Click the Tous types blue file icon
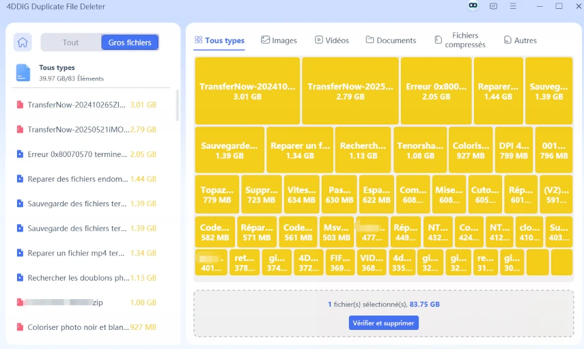 click(23, 72)
